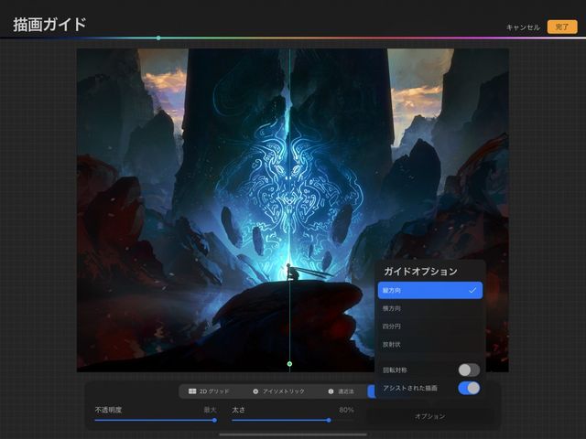The image size is (586, 439).
Task: Click the 太さ (thickness) slider handle
Action: point(329,420)
